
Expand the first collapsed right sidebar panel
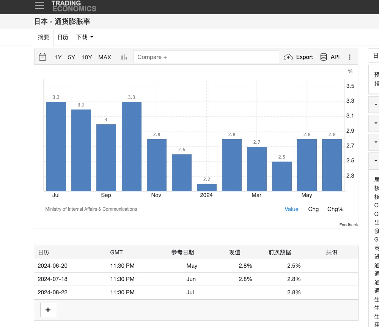coord(376,104)
